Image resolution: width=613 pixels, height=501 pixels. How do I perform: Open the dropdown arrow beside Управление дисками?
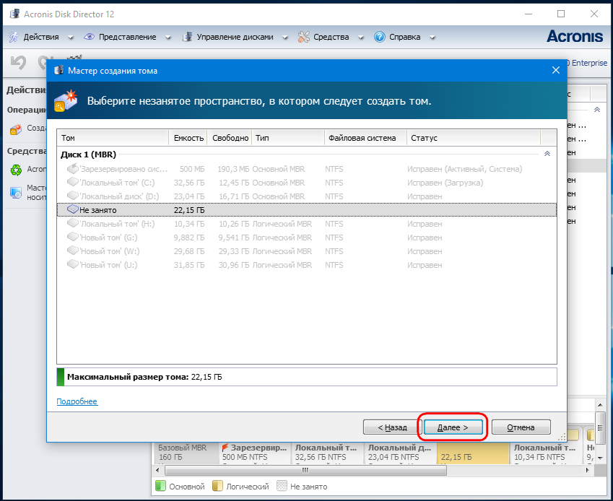[284, 38]
